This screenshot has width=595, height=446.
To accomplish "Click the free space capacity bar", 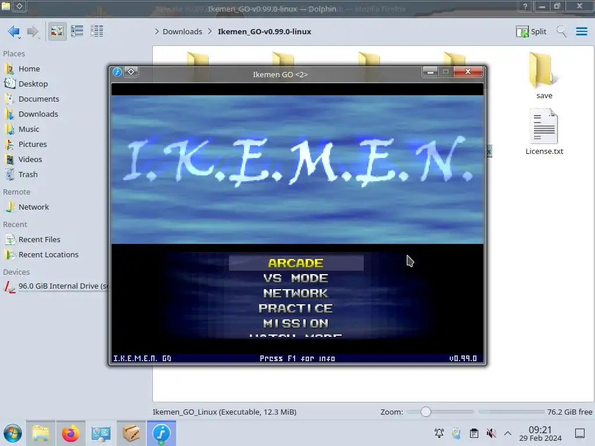I will 511,412.
